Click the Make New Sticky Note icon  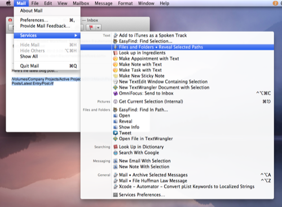116,76
